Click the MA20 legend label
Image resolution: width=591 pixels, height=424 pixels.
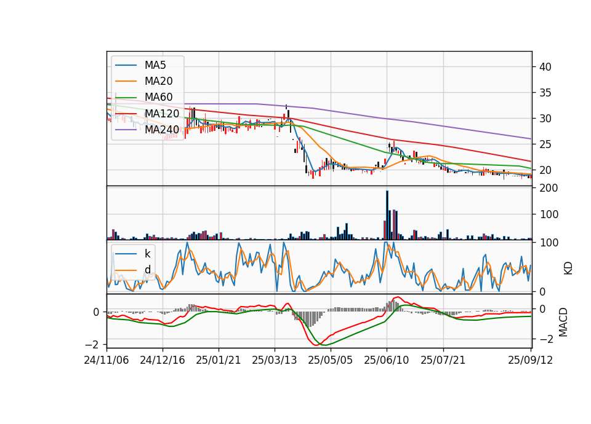[x=159, y=81]
